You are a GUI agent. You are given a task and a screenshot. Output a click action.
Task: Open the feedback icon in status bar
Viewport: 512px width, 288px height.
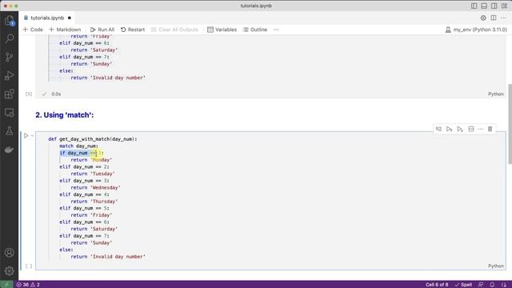tap(481, 285)
